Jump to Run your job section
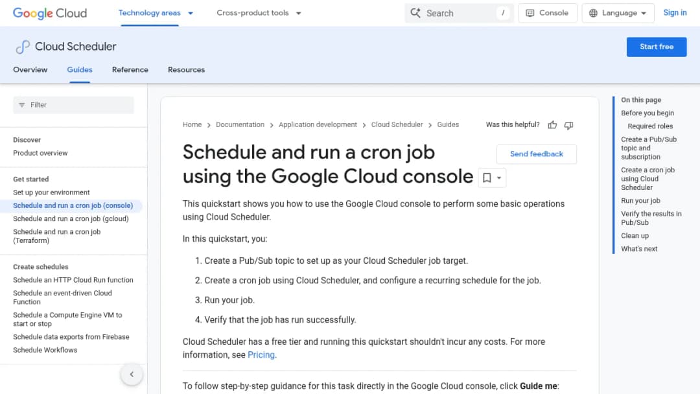The width and height of the screenshot is (700, 394). 640,201
